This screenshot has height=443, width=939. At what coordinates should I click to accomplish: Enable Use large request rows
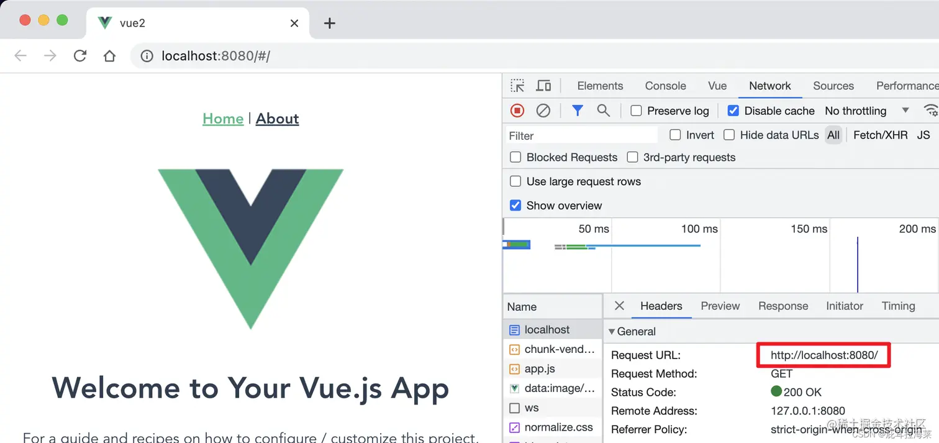tap(515, 181)
